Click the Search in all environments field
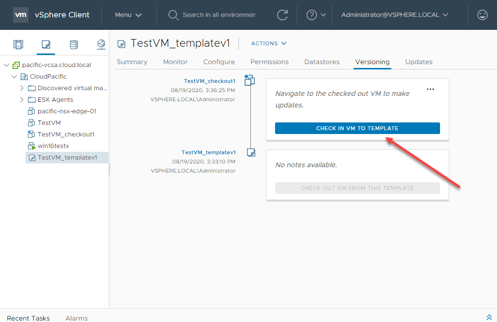The width and height of the screenshot is (497, 322). coord(219,15)
